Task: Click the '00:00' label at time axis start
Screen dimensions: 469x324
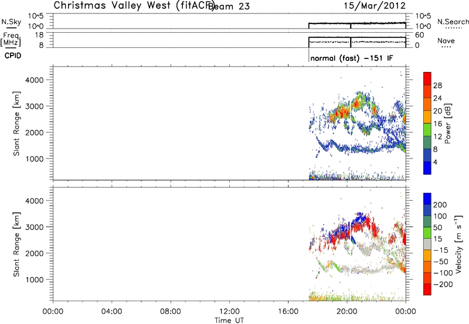Action: click(53, 312)
